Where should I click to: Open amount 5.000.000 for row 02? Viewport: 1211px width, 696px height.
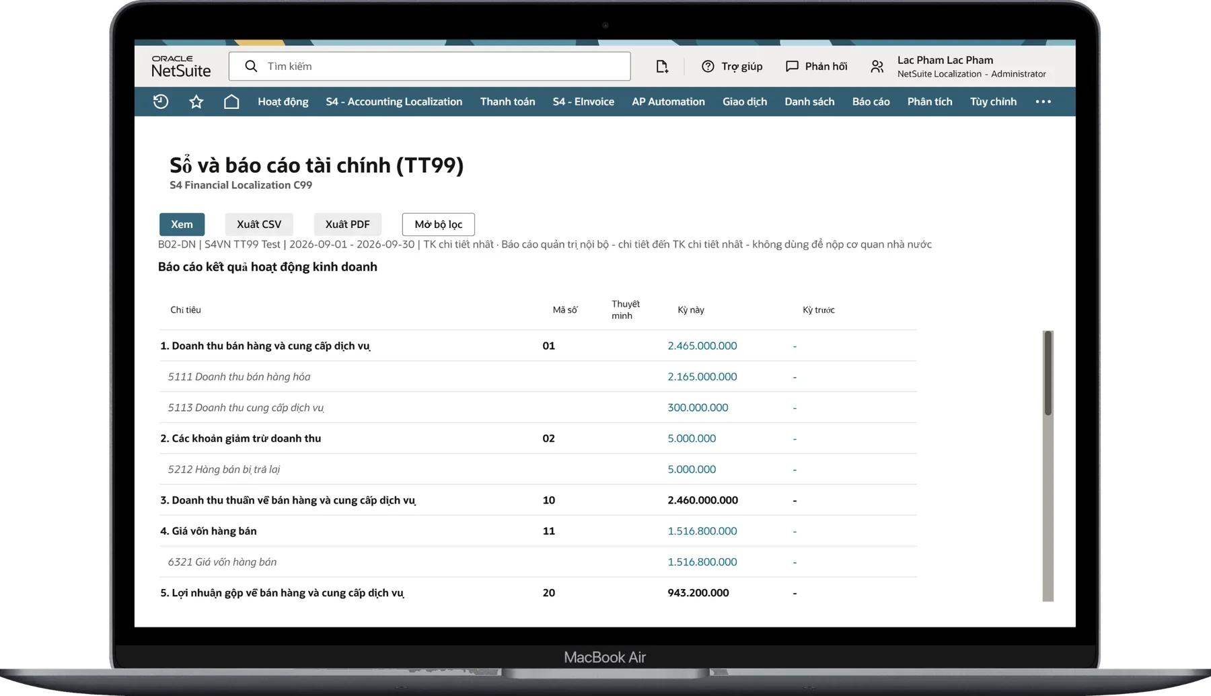click(x=692, y=438)
